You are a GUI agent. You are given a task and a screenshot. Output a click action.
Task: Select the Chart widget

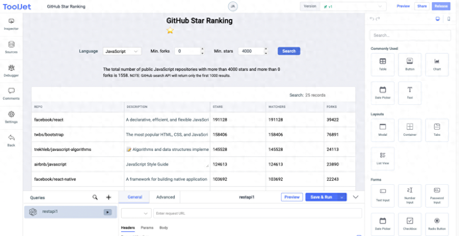437,65
